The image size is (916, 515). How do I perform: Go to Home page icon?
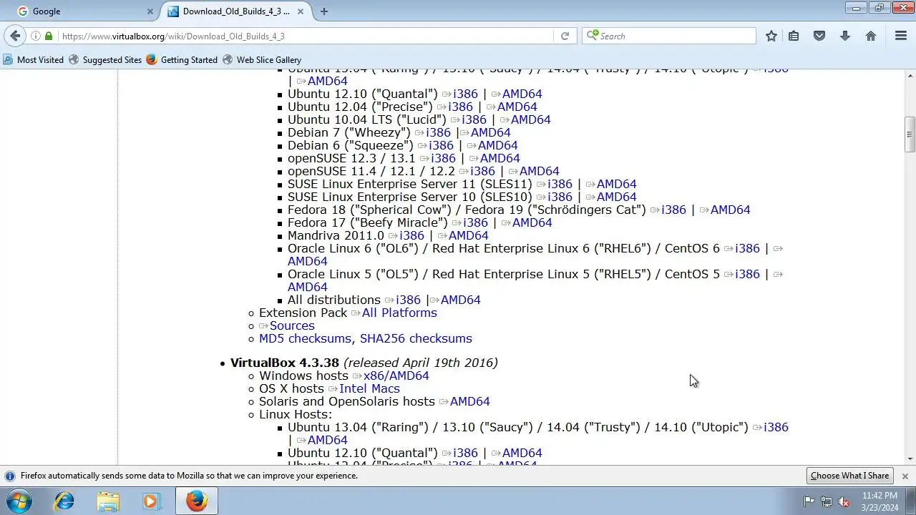point(871,36)
